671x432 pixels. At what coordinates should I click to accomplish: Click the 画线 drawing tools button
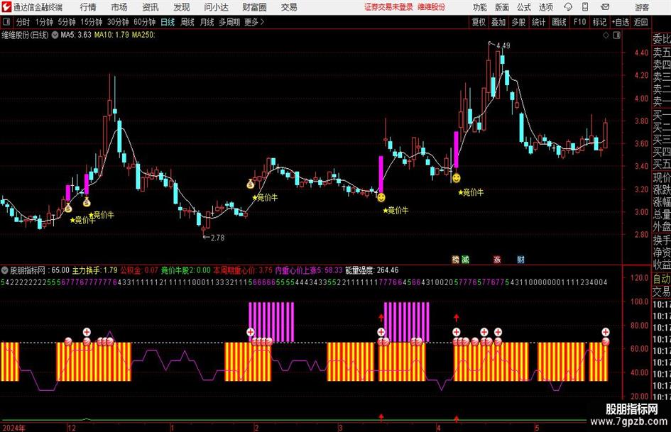point(560,22)
